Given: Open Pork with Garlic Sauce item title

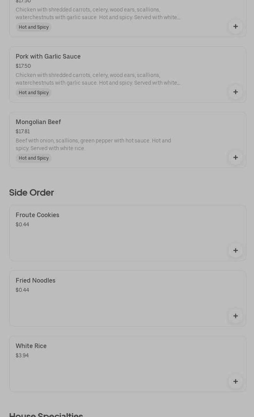Looking at the screenshot, I should click(48, 57).
